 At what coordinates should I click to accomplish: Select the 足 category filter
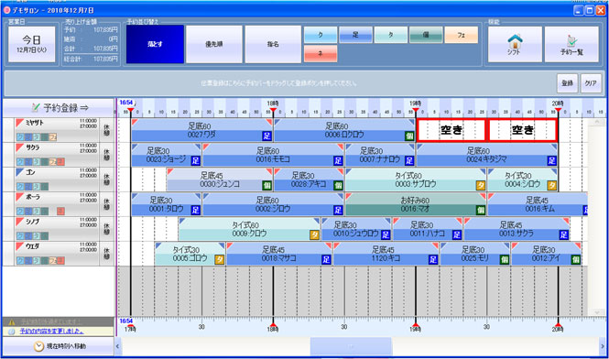point(355,35)
